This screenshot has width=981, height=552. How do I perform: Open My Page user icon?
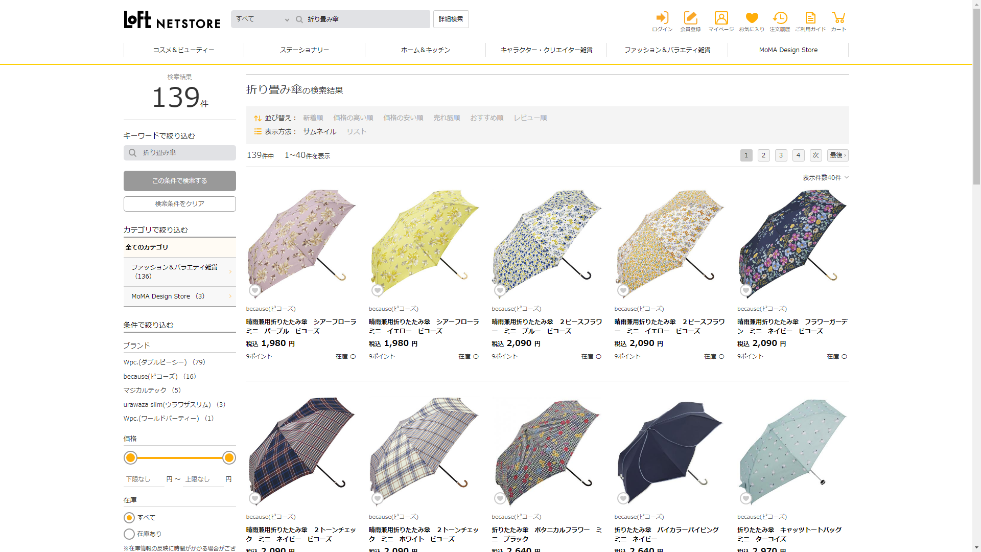pyautogui.click(x=721, y=18)
